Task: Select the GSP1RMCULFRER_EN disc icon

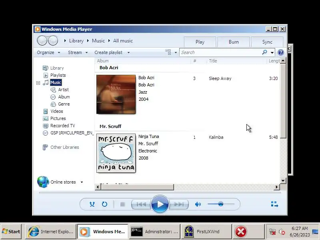Action: click(x=45, y=133)
